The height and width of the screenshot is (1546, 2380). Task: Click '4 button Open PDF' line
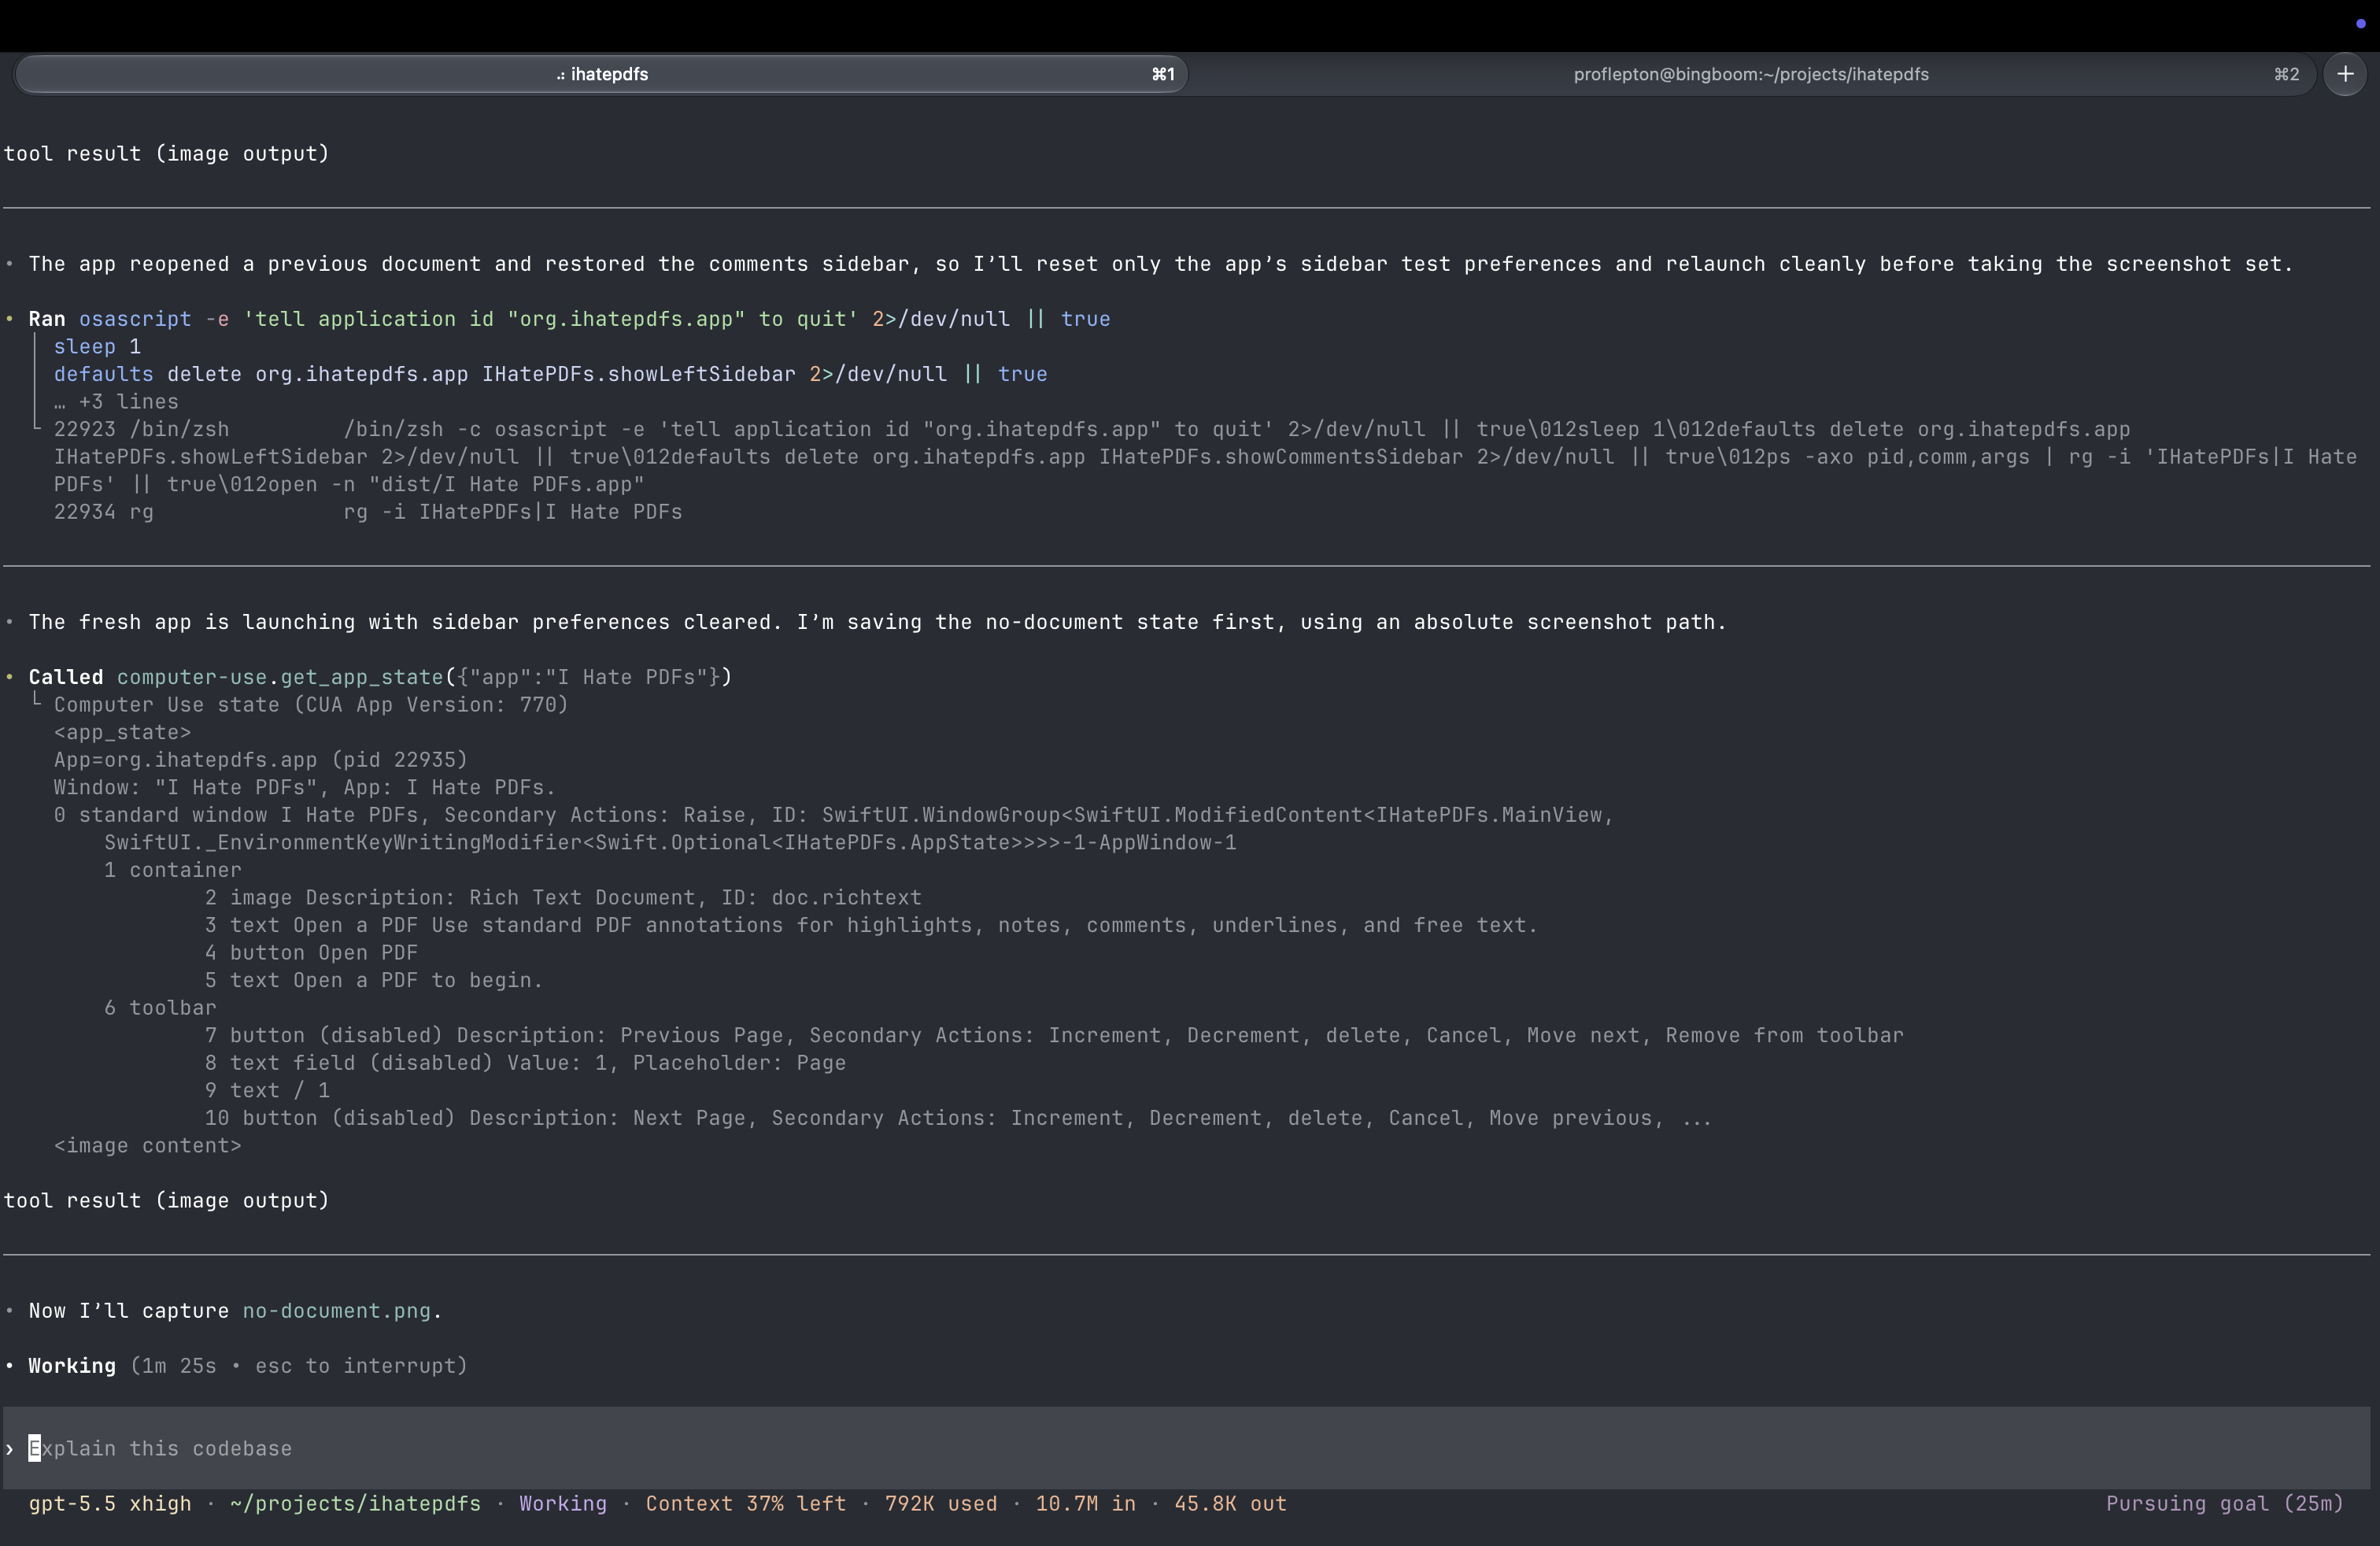(311, 952)
